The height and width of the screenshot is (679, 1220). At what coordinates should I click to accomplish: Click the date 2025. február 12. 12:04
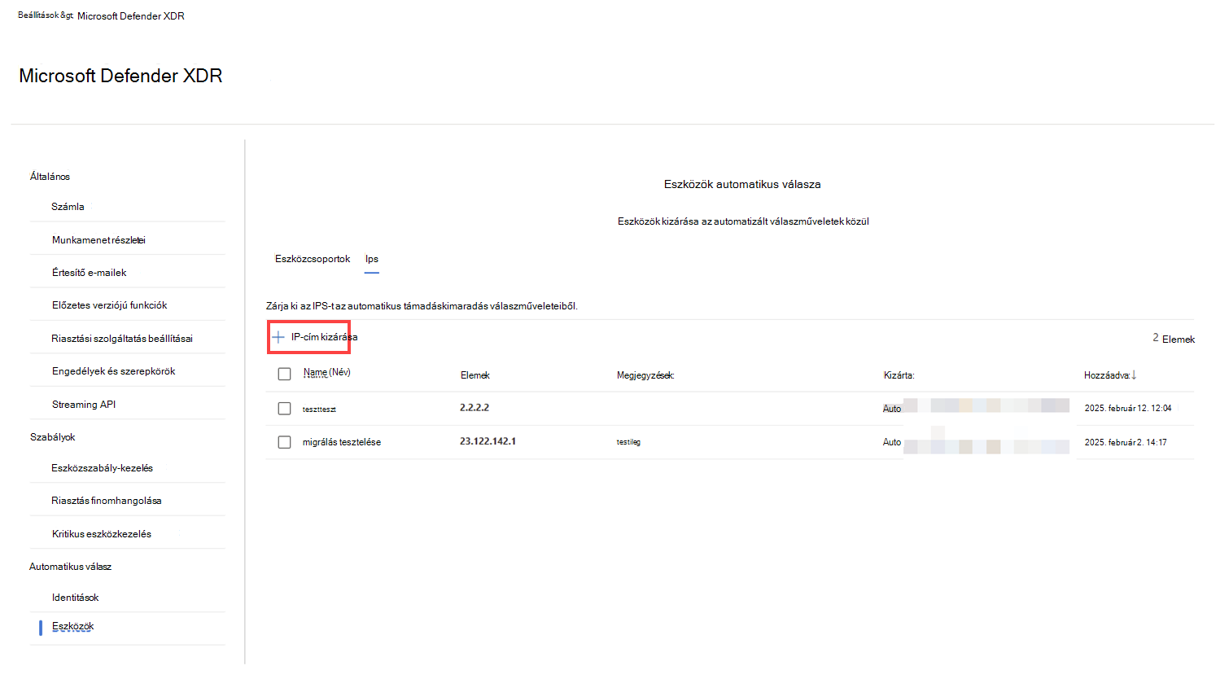click(x=1128, y=409)
